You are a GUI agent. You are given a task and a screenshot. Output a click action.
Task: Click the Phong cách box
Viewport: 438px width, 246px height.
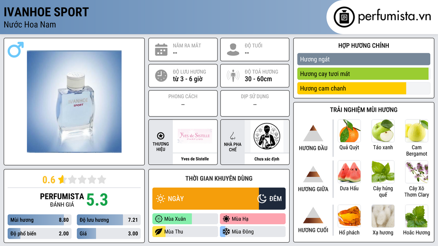click(x=183, y=103)
